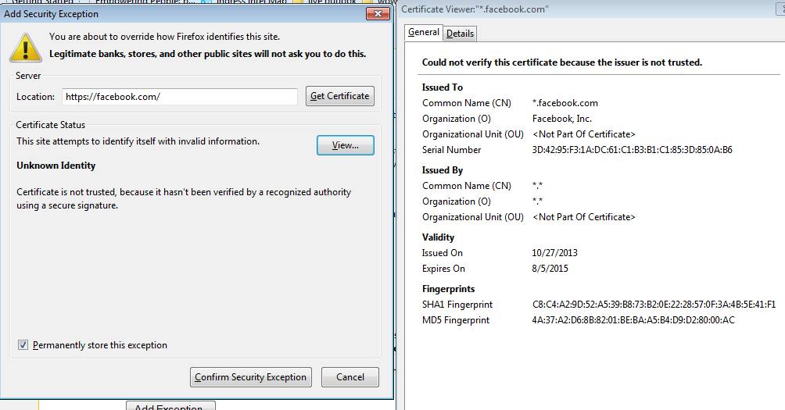Close the Add Security Exception dialog

point(378,13)
